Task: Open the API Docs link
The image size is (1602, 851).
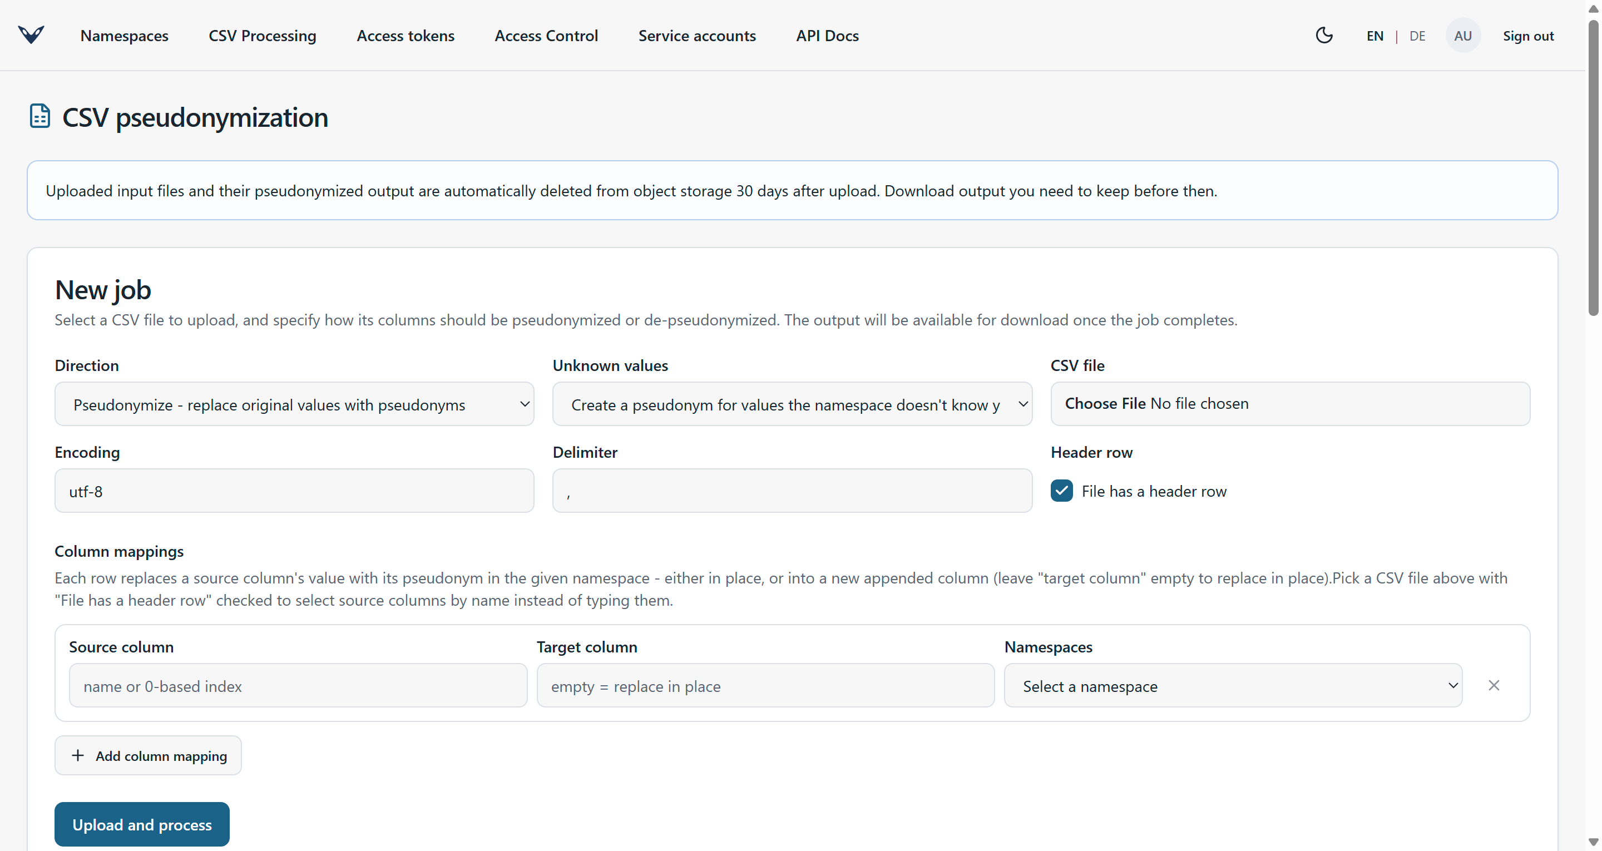Action: coord(827,36)
